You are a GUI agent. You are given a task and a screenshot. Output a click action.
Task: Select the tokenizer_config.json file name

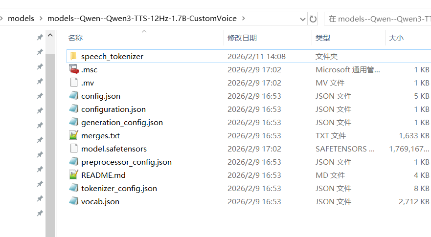click(119, 188)
